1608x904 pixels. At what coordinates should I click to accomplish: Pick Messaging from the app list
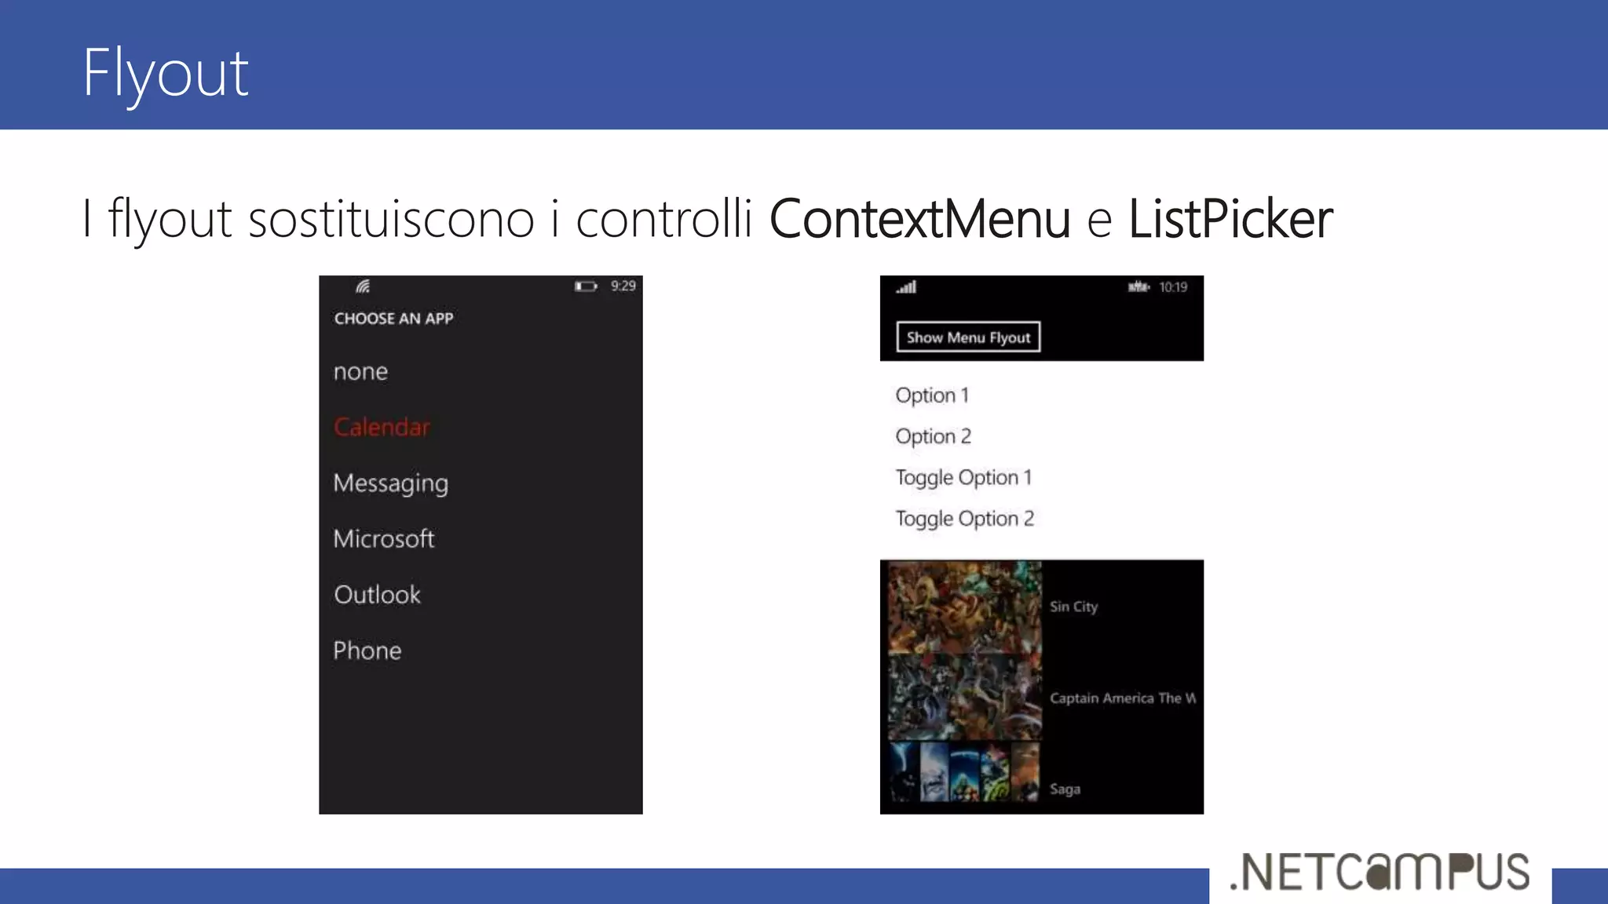(390, 483)
